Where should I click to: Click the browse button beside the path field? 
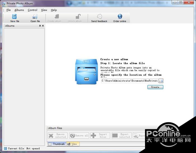coord(161,81)
